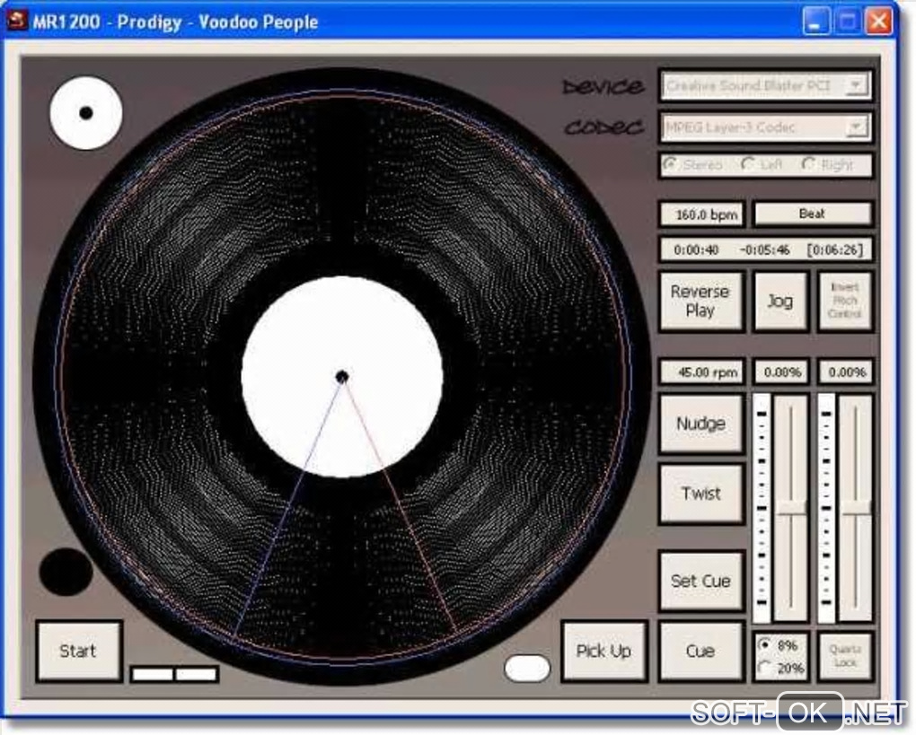Click the left pitch slider handle
Screen dimensions: 916x735
[x=791, y=507]
